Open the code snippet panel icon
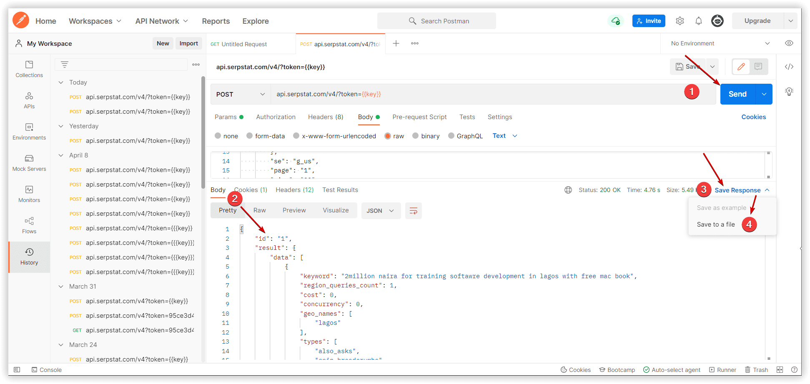810x384 pixels. 789,67
